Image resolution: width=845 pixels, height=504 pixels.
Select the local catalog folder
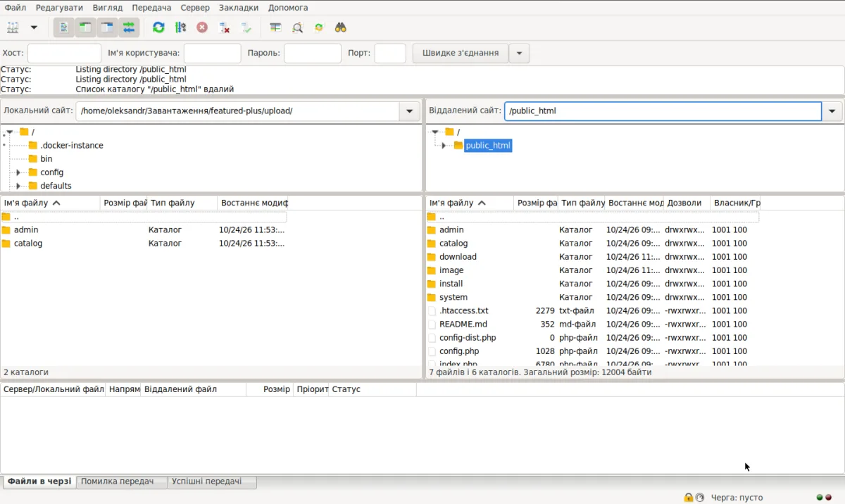144,244
